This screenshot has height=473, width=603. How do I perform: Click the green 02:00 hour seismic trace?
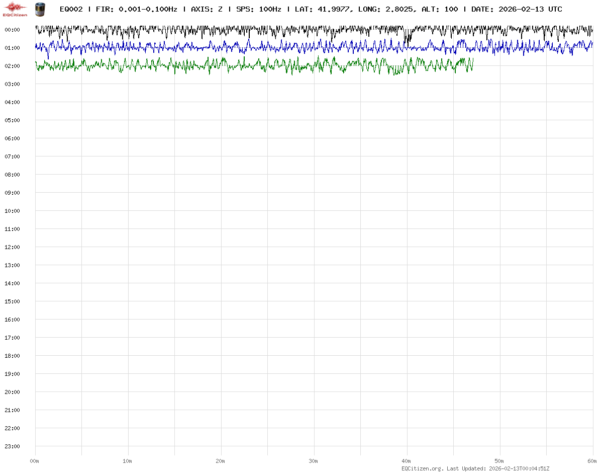(x=251, y=66)
